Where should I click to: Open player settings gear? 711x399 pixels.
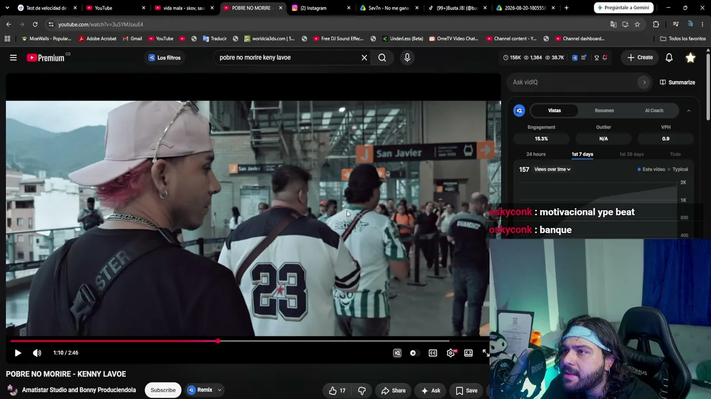451,353
